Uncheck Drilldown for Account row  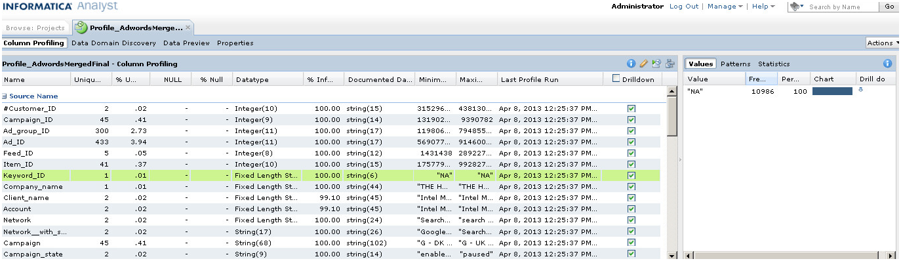tap(631, 209)
